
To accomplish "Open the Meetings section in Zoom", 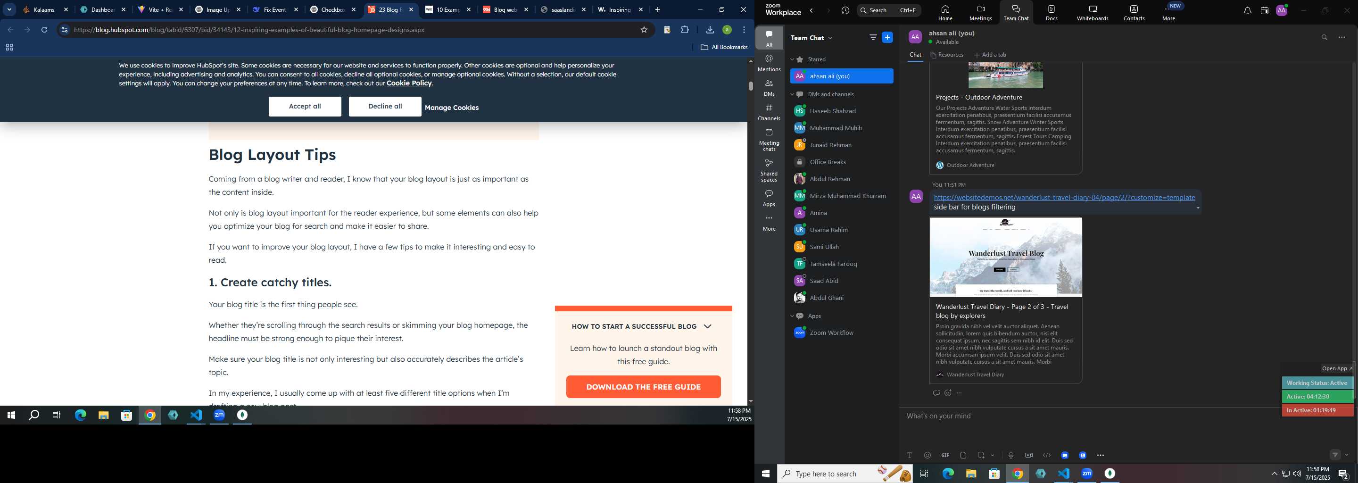I will 981,13.
